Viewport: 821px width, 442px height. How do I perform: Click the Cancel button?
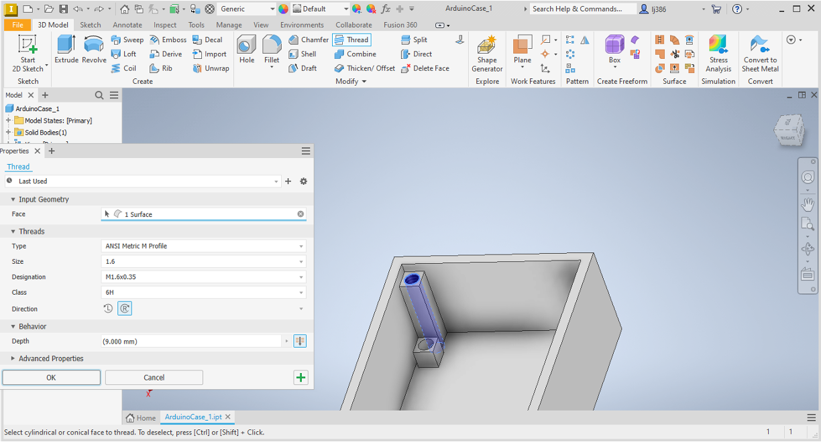[x=154, y=378]
